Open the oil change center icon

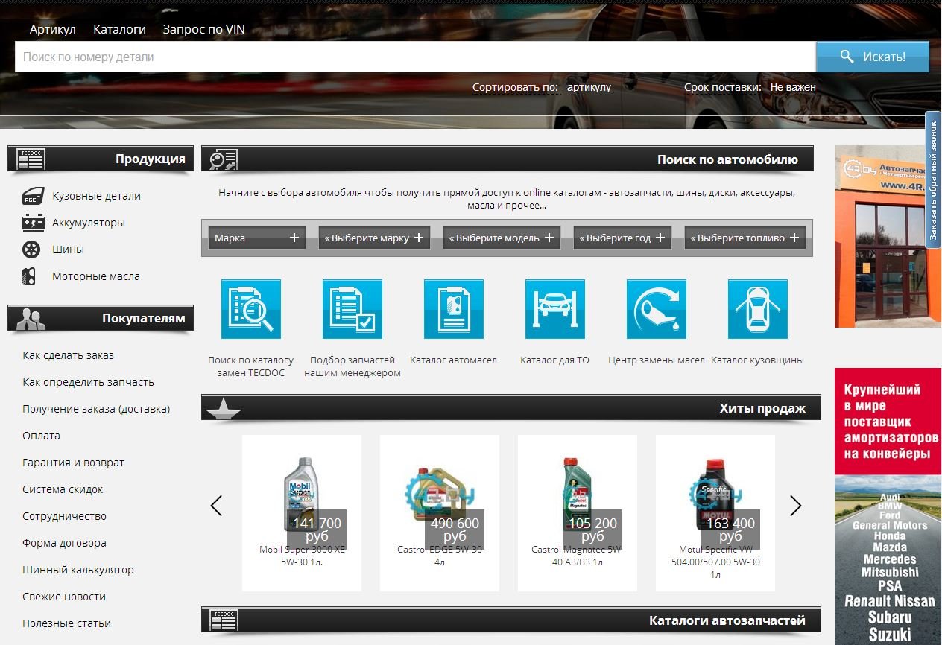(x=657, y=309)
